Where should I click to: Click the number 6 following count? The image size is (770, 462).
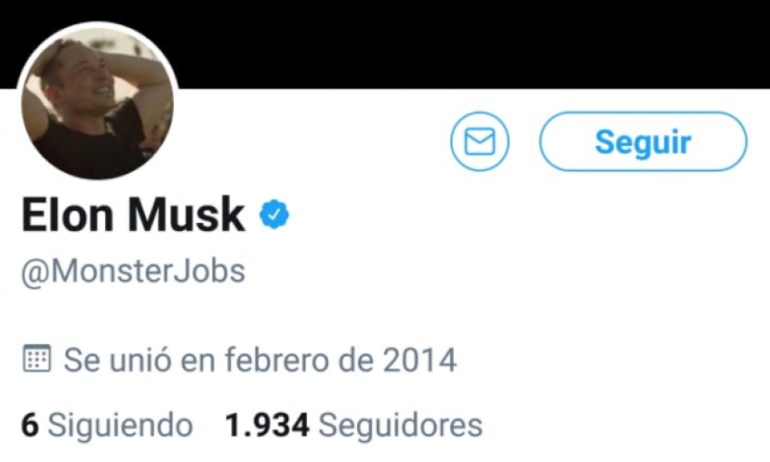(30, 425)
